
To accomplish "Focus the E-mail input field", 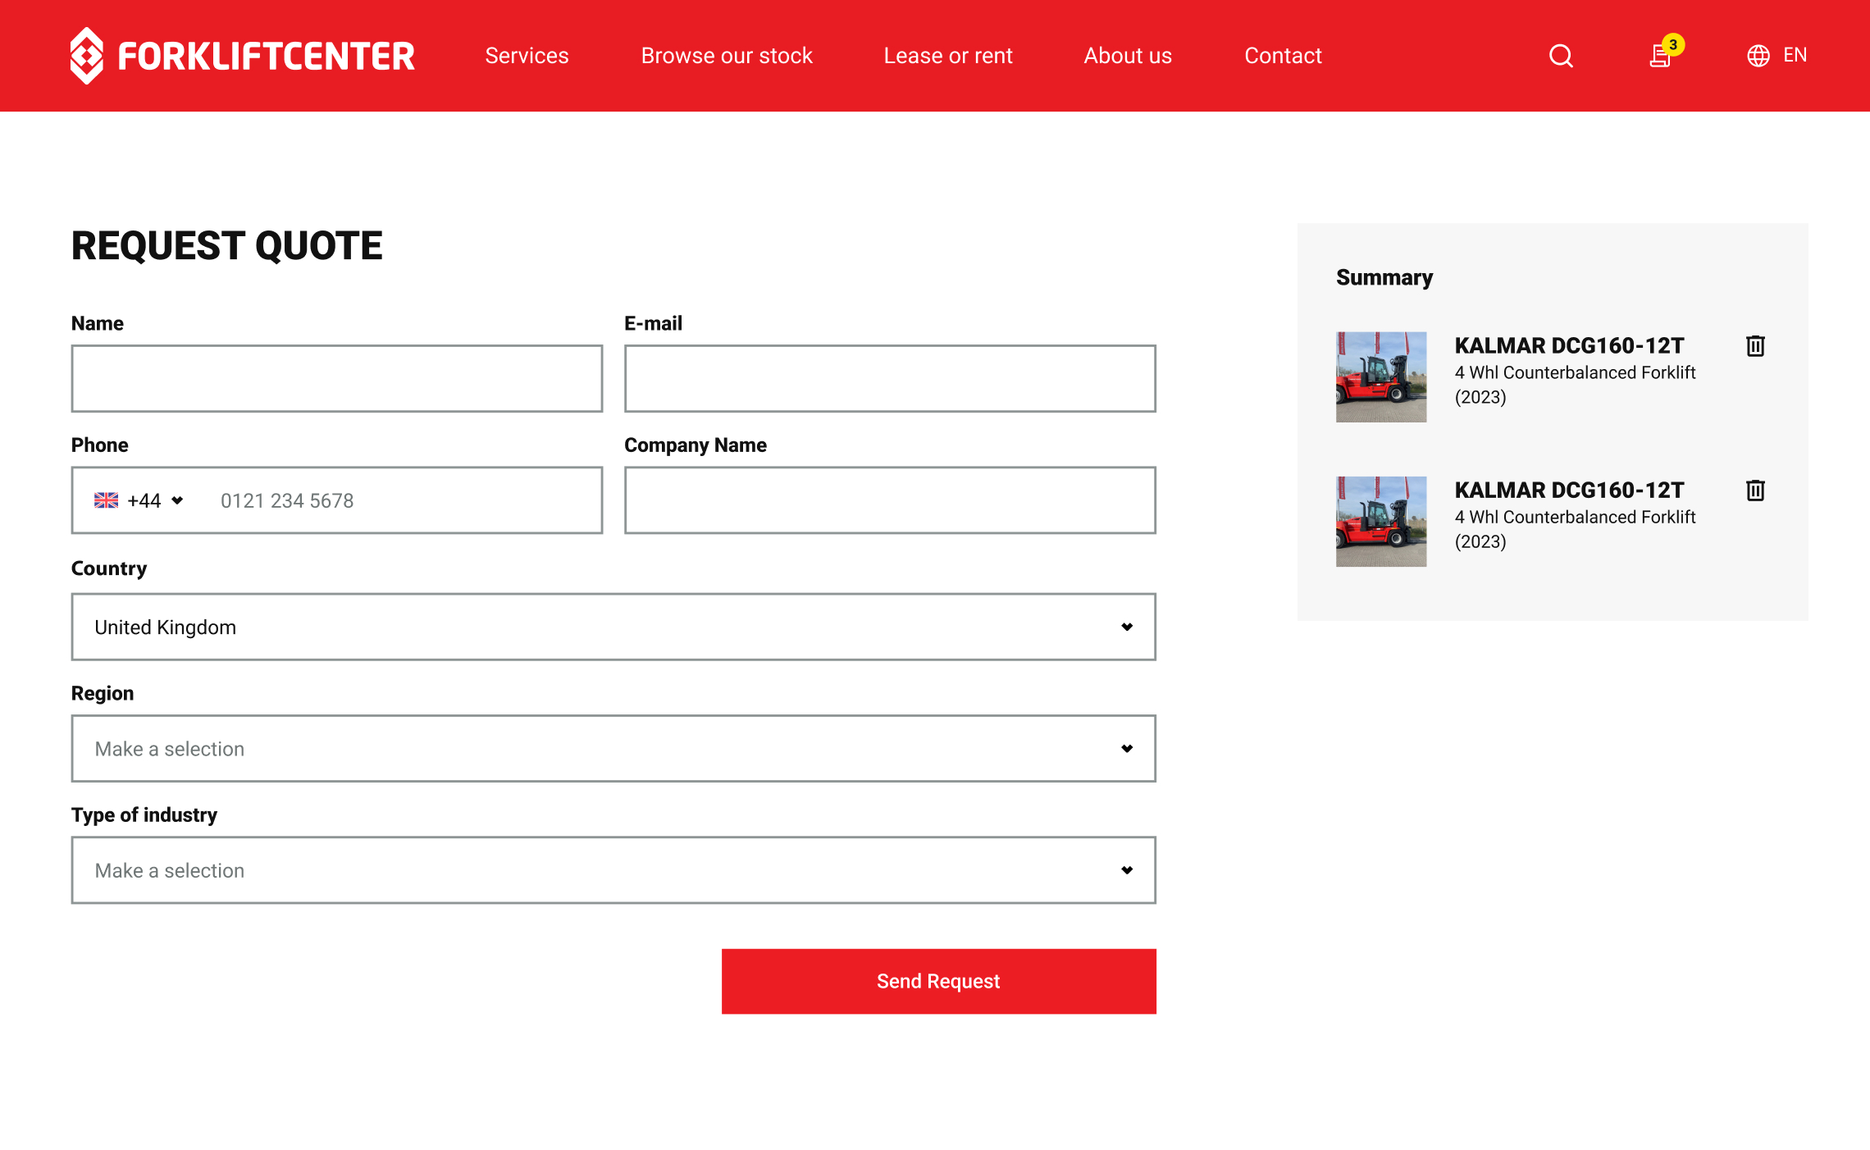I will 890,378.
